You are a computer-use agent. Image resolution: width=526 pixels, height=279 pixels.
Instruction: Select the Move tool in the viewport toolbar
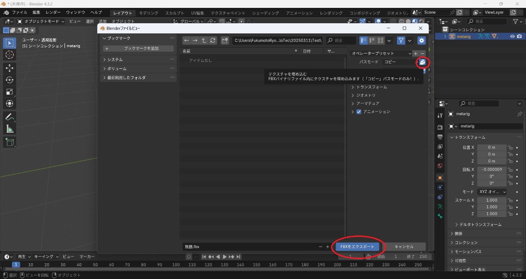[x=9, y=68]
